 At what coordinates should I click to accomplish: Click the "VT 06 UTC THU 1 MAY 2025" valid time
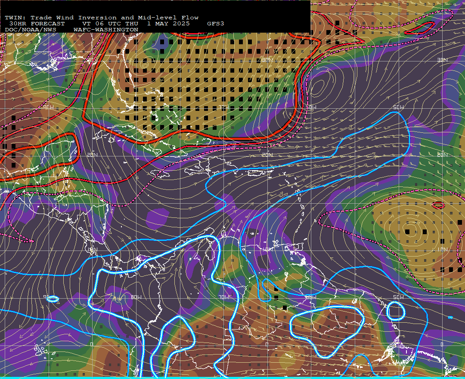(136, 24)
